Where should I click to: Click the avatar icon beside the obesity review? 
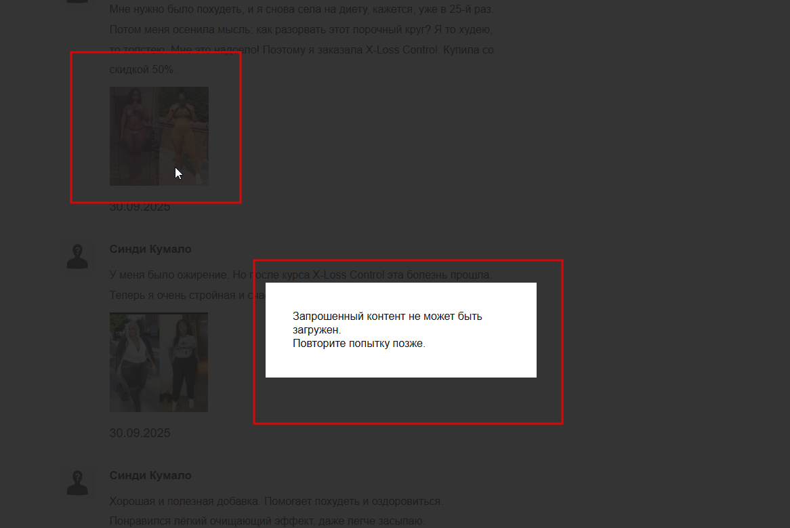click(78, 256)
